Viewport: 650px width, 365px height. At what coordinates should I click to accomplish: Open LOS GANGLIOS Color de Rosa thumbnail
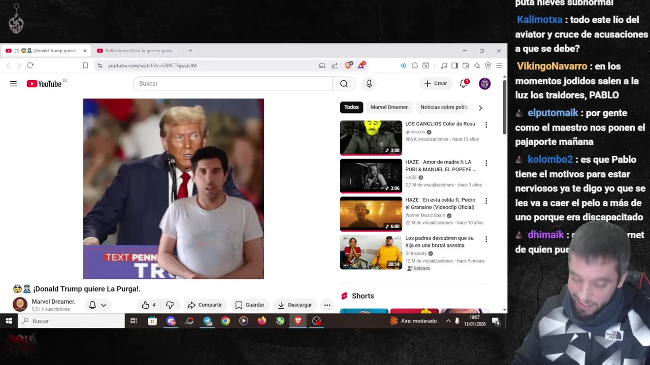[371, 137]
